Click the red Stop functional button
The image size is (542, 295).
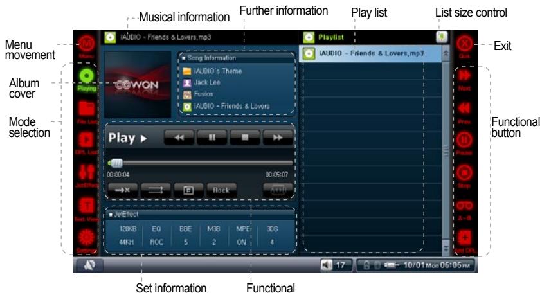[x=464, y=172]
